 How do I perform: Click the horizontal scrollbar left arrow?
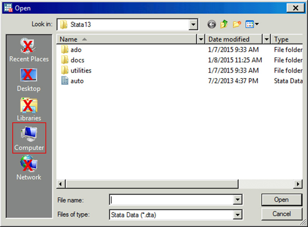point(61,184)
